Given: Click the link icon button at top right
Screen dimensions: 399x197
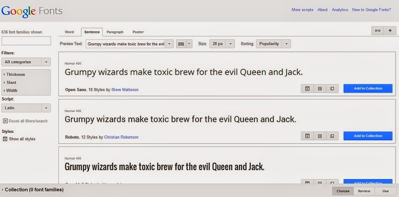Looking at the screenshot, I should click(x=378, y=31).
